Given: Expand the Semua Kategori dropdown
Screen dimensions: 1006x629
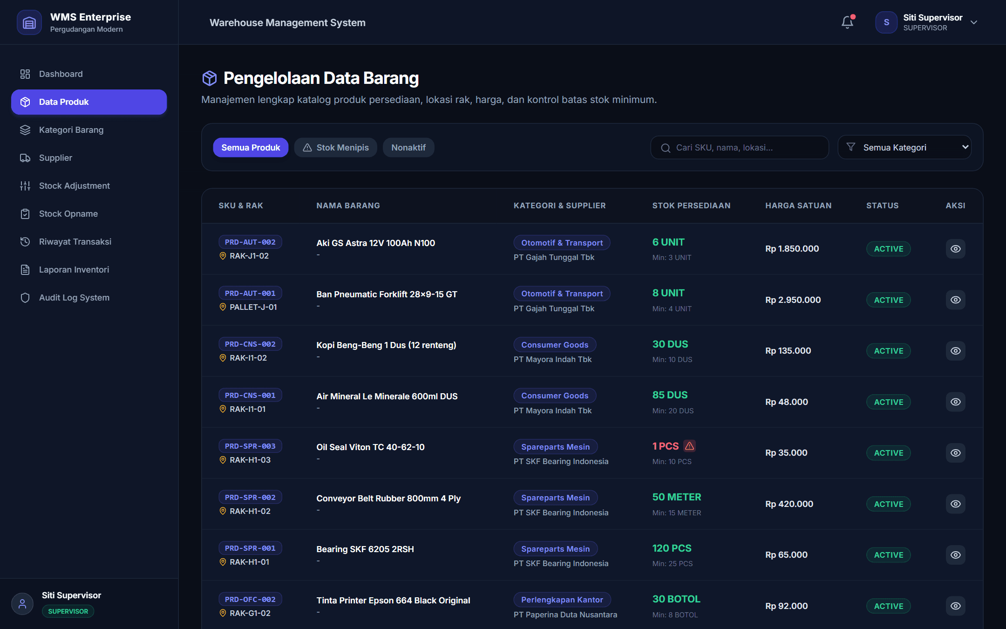Looking at the screenshot, I should (x=904, y=147).
